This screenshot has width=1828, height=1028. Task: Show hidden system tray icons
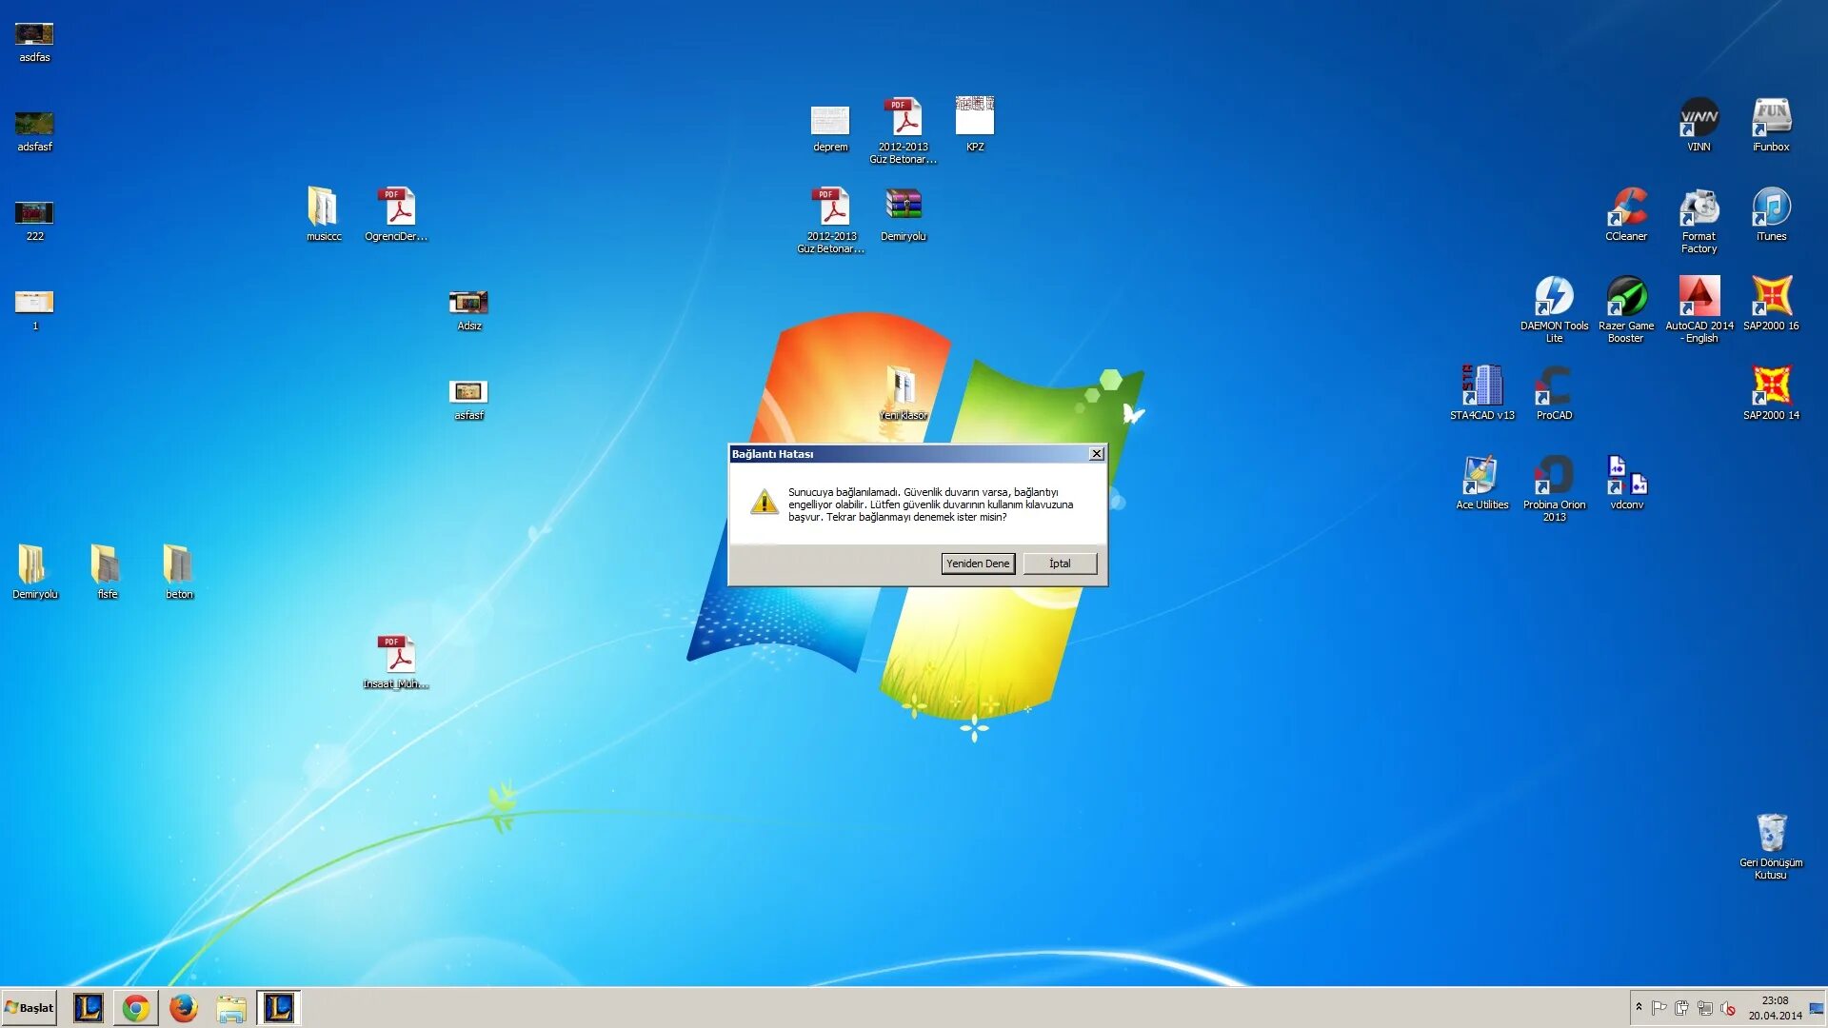1639,1007
